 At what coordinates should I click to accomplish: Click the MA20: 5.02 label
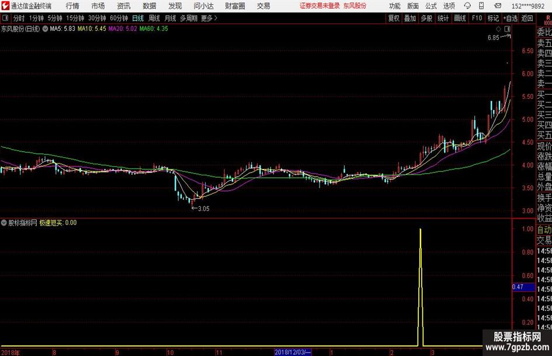point(123,29)
